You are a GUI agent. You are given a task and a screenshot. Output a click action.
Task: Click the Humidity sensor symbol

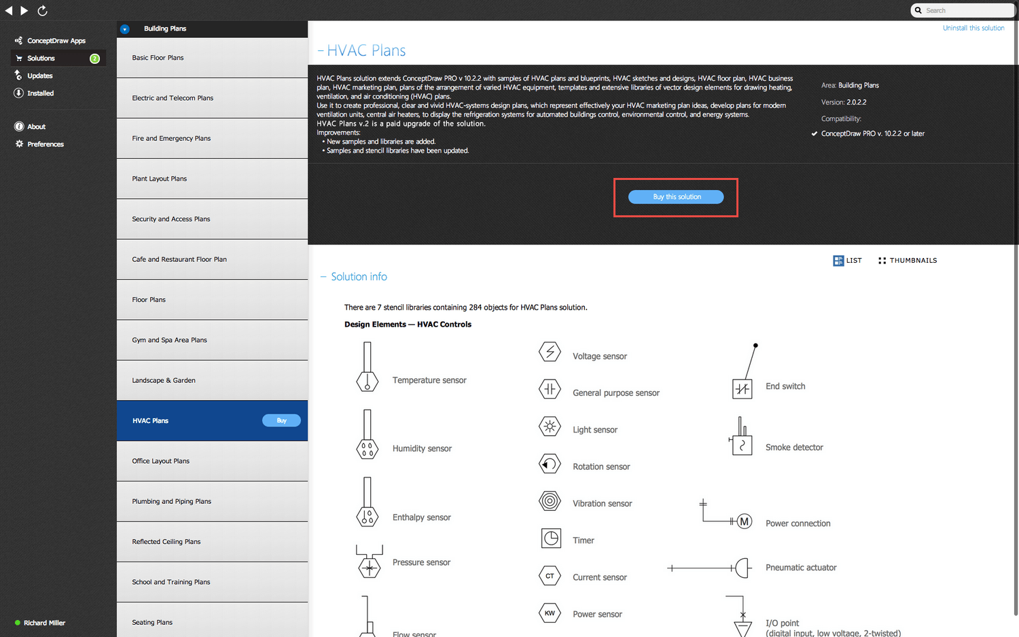(368, 435)
